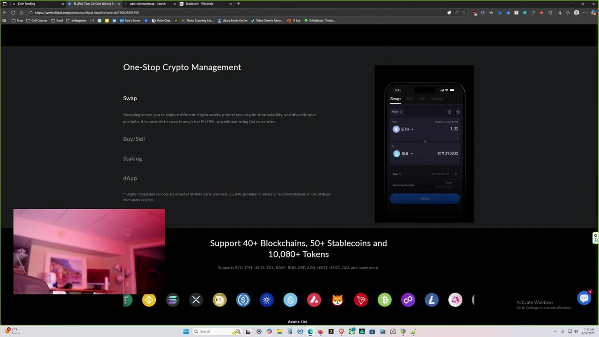The height and width of the screenshot is (337, 599).
Task: Click the Dogecoin coin icon
Action: click(x=219, y=300)
